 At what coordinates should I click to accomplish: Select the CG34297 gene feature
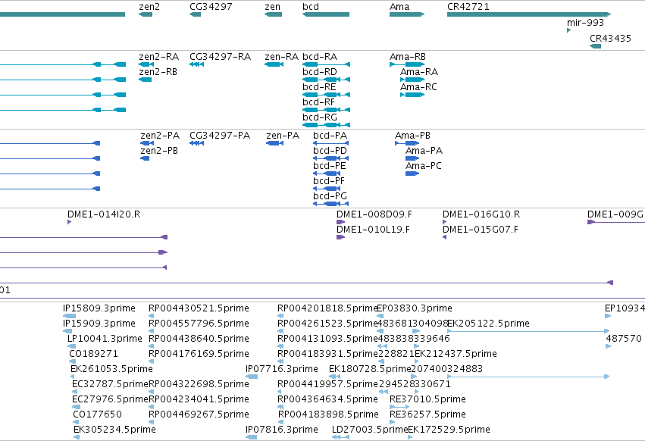pos(196,14)
